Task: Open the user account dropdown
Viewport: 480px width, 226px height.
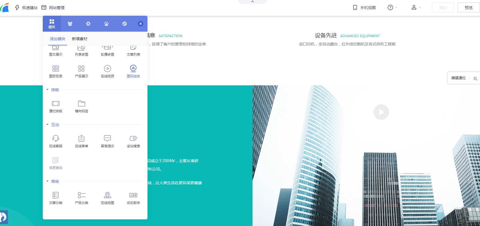Action: (x=415, y=8)
